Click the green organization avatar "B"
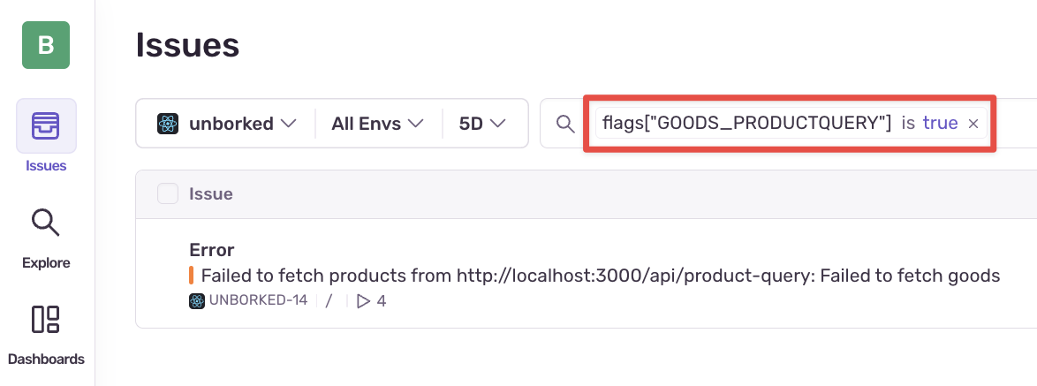Screen dimensions: 1037x386 tap(46, 45)
